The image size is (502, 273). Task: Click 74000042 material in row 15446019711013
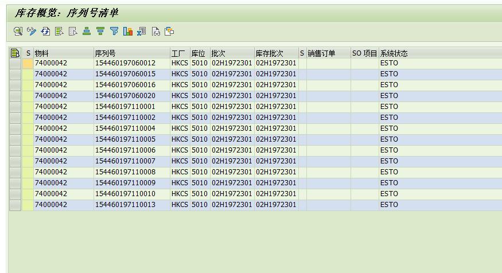(63, 205)
